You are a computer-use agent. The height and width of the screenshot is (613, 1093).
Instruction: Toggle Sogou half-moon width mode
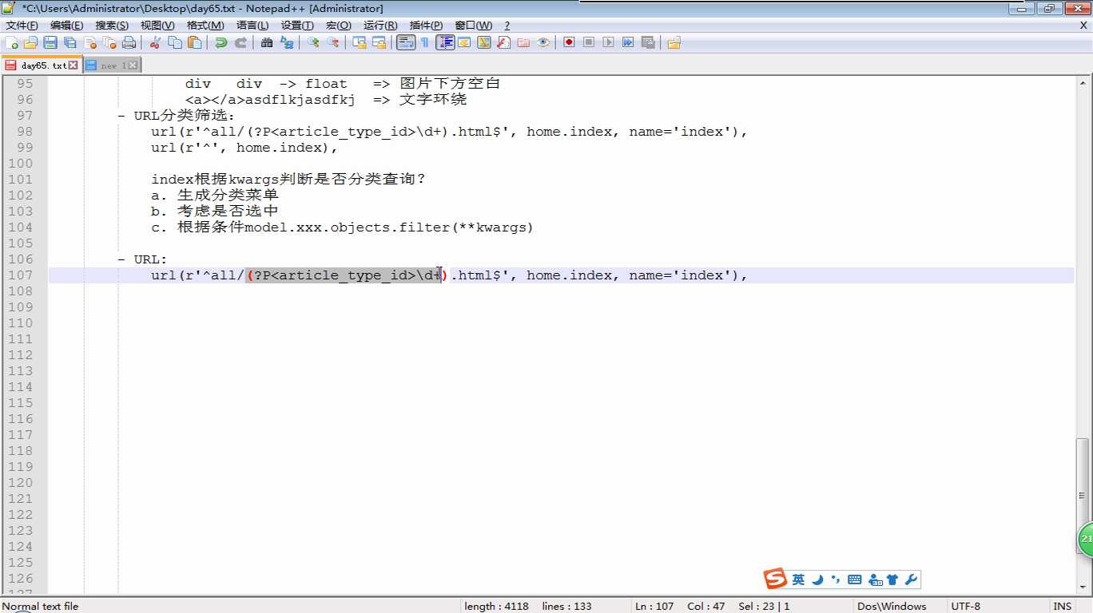817,579
